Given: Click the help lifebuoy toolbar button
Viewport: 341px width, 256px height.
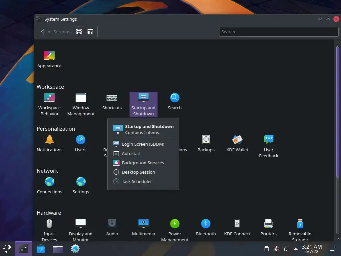Looking at the screenshot, I should 79,32.
